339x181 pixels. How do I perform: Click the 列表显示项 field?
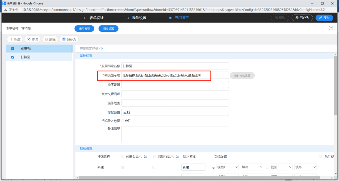point(175,75)
